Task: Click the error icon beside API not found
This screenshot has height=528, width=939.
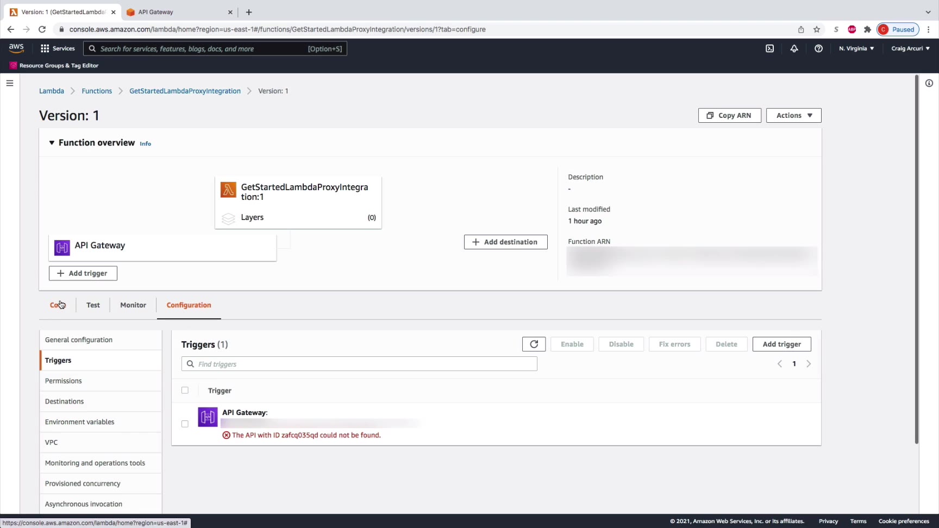Action: pos(226,435)
